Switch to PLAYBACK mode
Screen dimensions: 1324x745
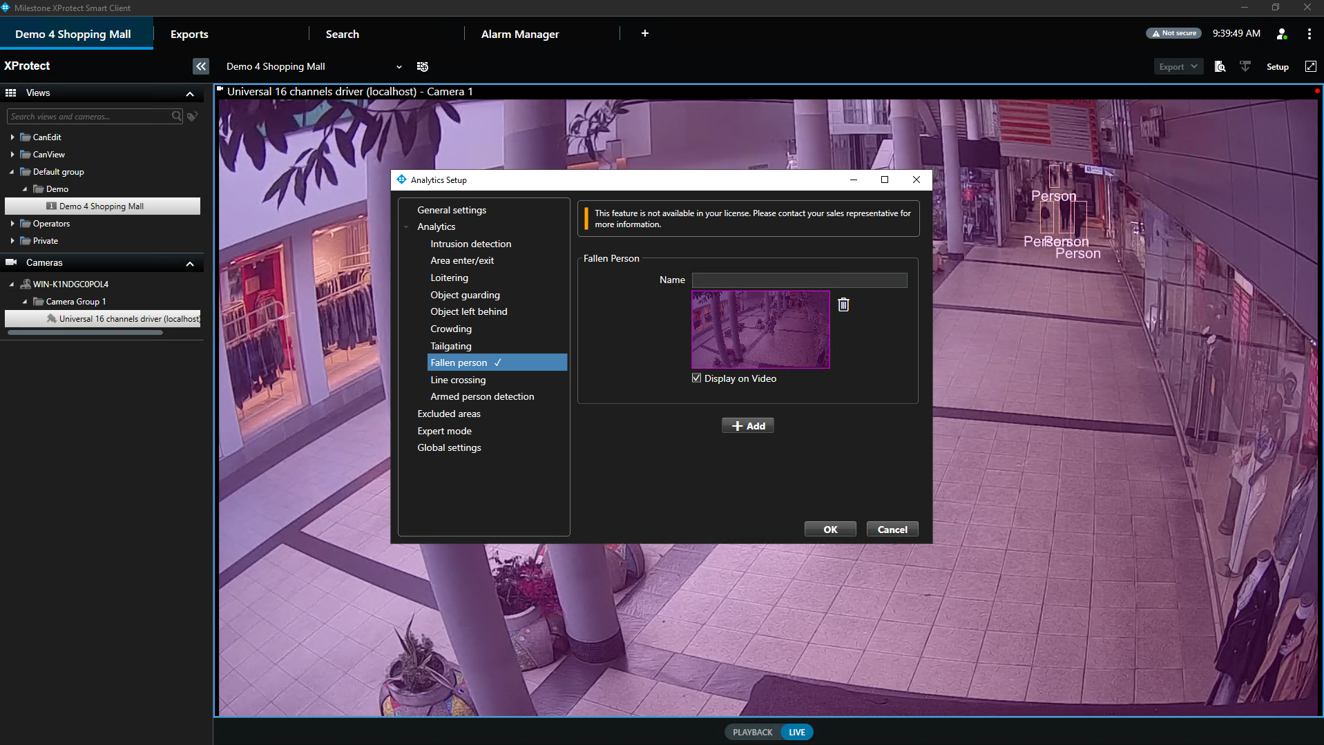coord(752,732)
